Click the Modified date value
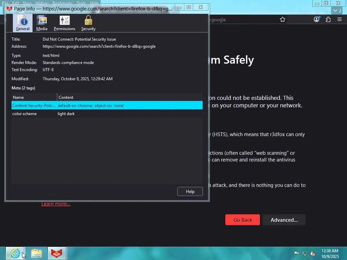Viewport: 347px width, 260px height. coord(78,79)
